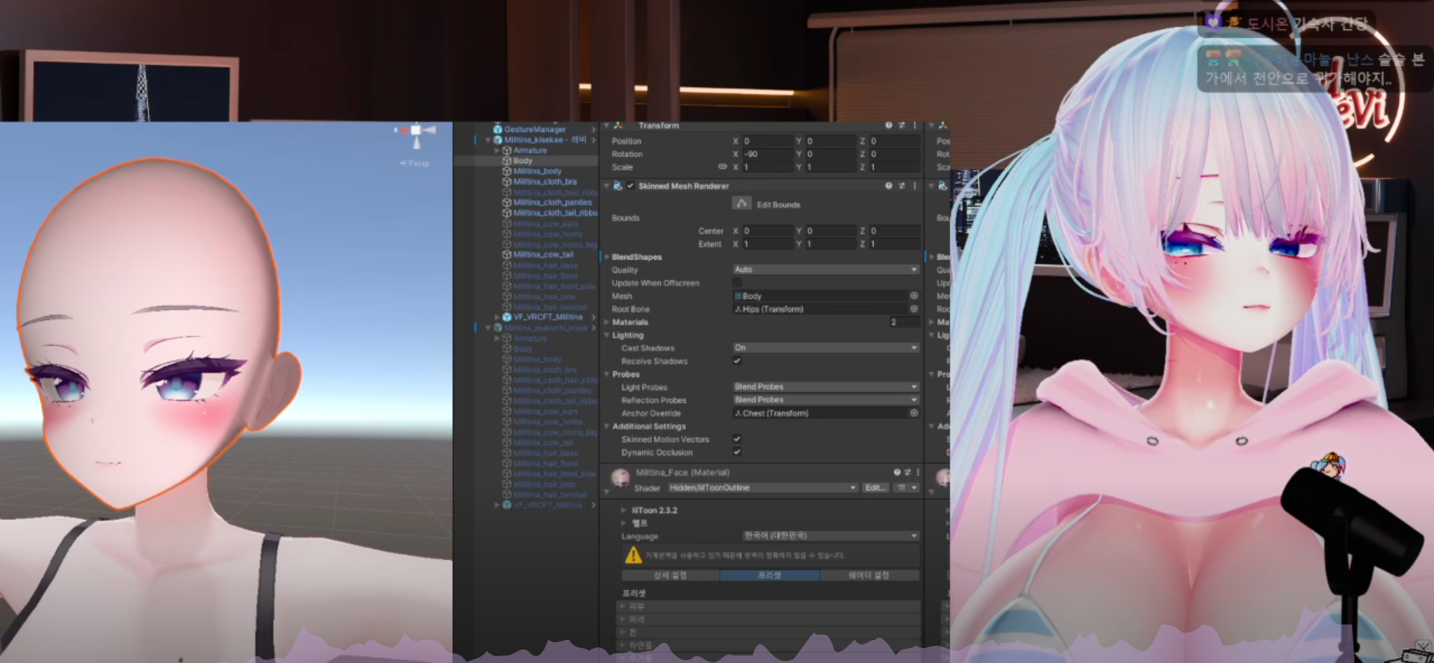
Task: Click the Materials count field showing 2
Action: (904, 323)
